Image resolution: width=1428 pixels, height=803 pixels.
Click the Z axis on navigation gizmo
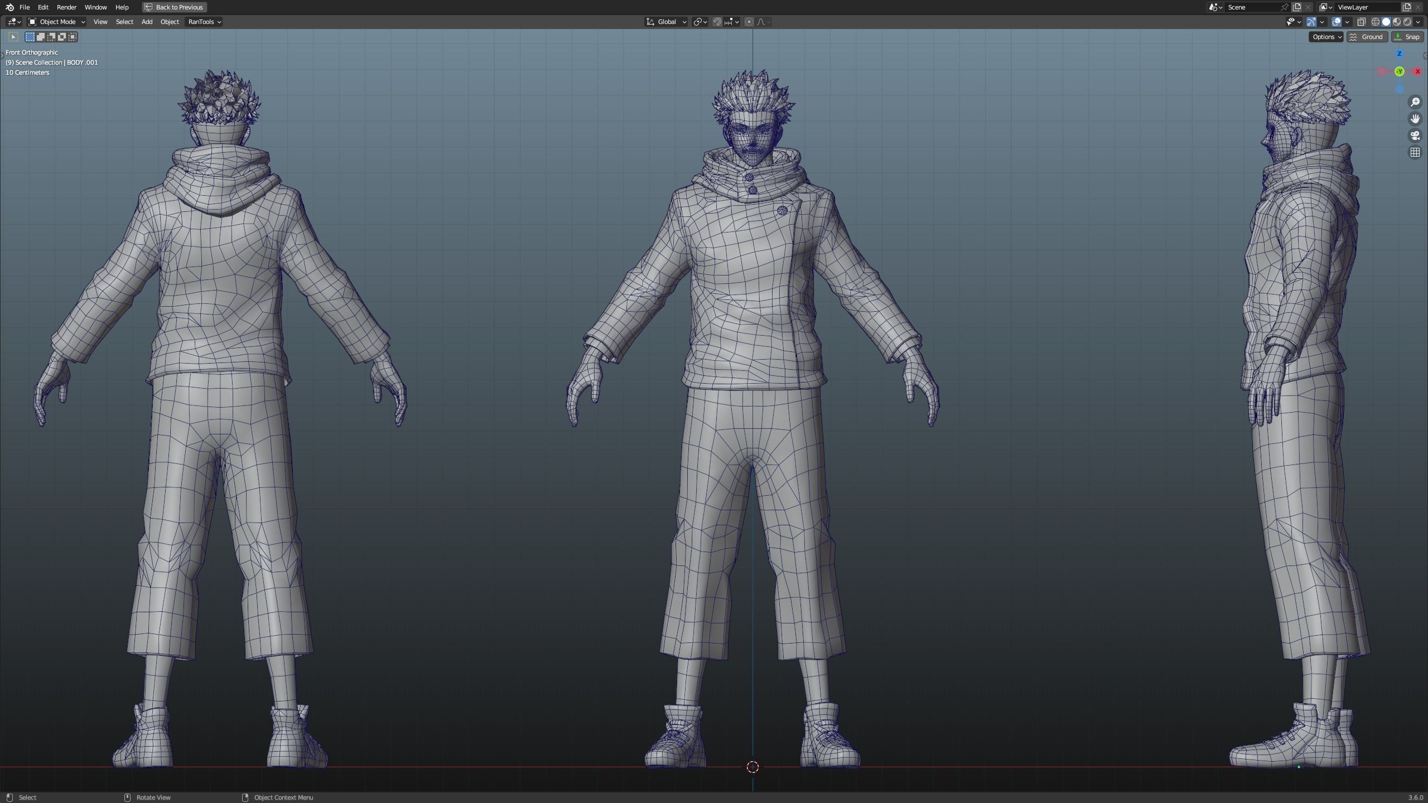coord(1399,54)
